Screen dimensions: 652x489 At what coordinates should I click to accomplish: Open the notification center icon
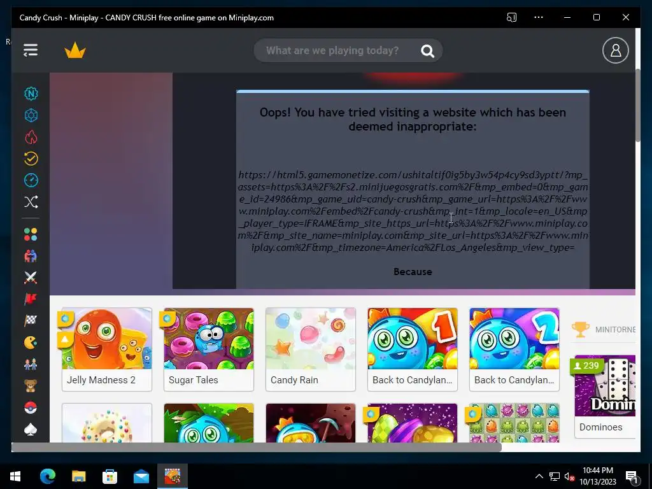(632, 476)
